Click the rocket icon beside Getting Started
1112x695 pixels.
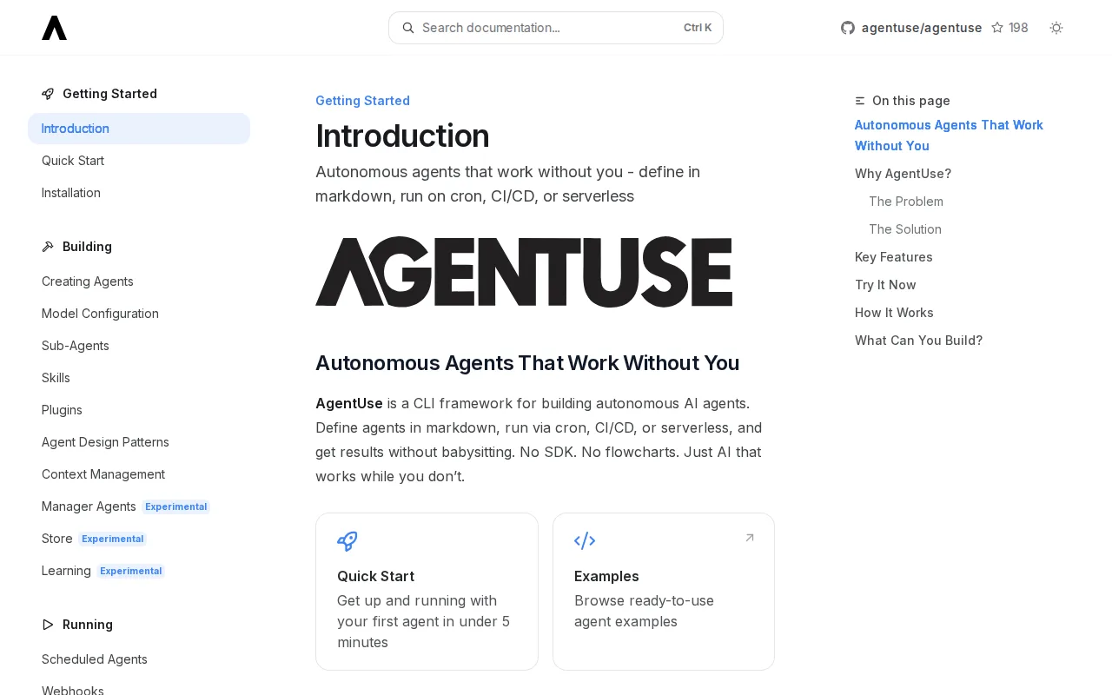click(48, 94)
